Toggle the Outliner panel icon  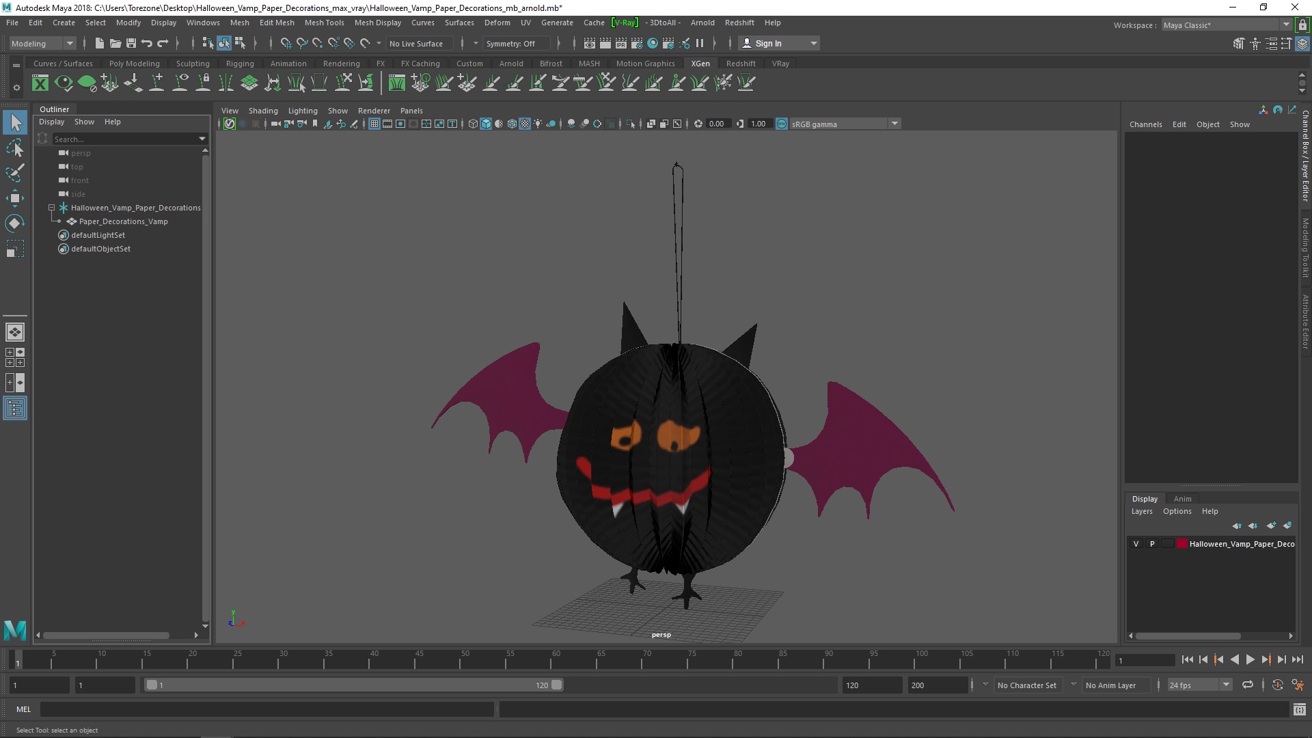(x=15, y=409)
